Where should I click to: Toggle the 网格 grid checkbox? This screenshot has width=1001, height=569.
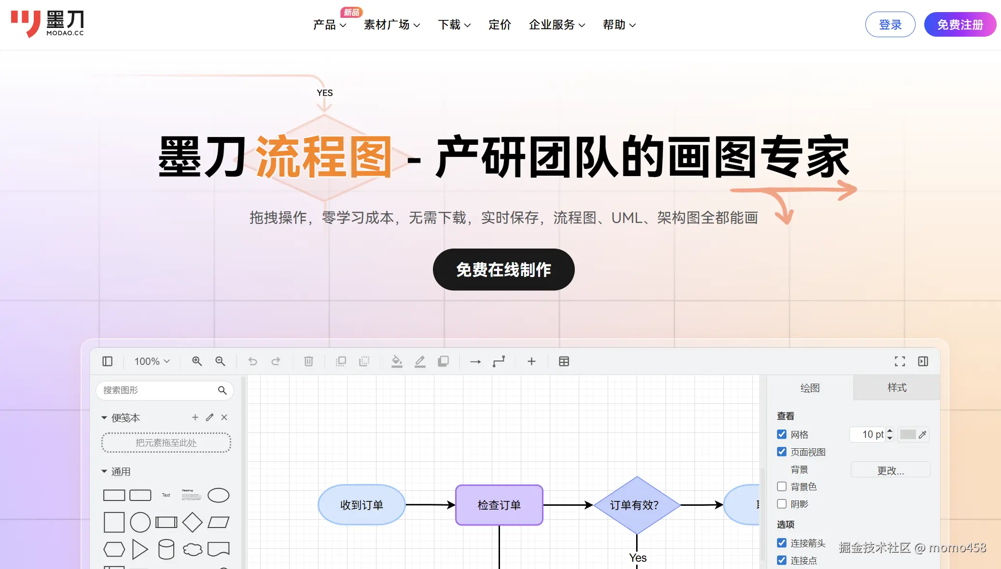pos(782,434)
